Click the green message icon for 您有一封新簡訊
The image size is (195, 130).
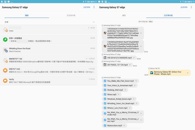pos(5,40)
